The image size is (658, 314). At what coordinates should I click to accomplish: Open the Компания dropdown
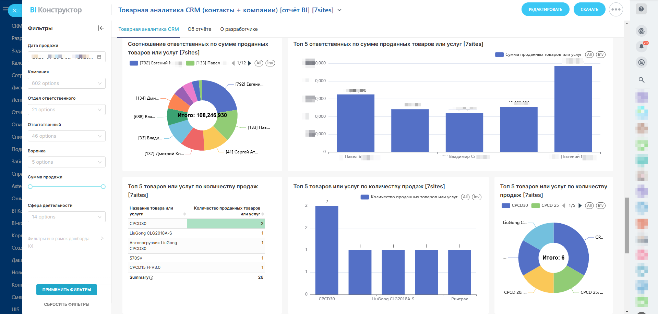(67, 83)
